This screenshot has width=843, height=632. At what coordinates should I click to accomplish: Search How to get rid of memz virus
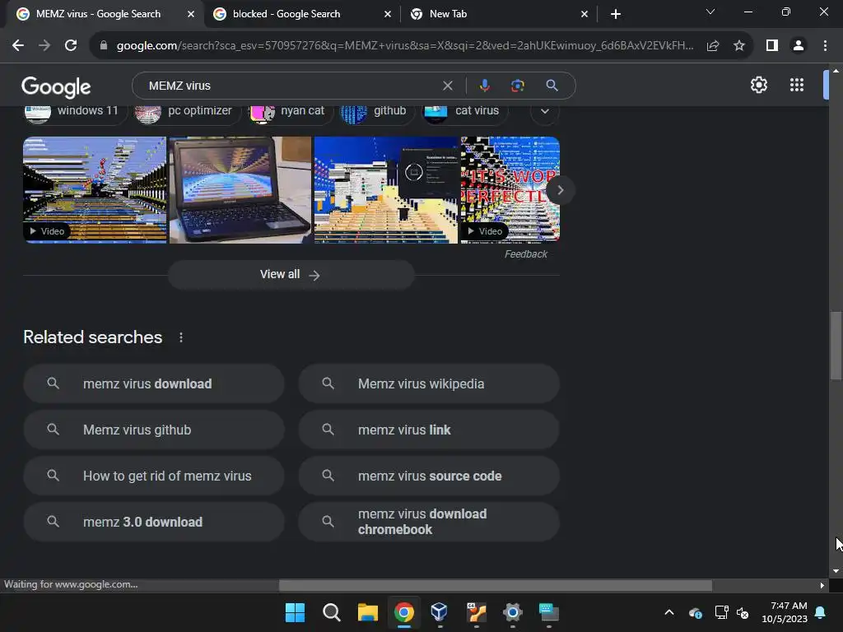pyautogui.click(x=154, y=476)
